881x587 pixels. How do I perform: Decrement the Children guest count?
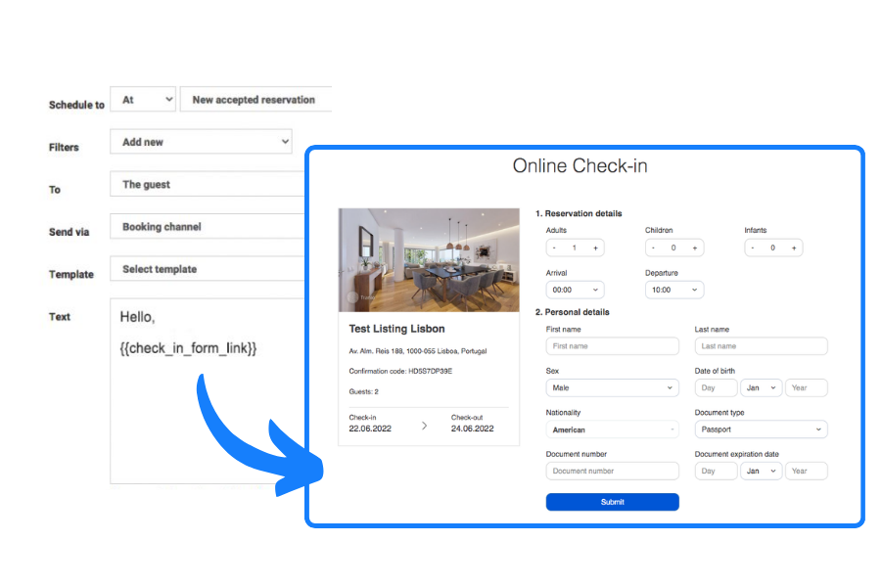click(x=653, y=248)
